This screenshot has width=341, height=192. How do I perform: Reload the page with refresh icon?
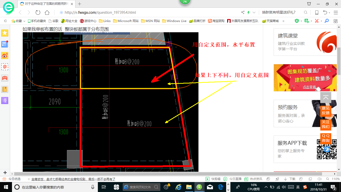[x=38, y=12]
